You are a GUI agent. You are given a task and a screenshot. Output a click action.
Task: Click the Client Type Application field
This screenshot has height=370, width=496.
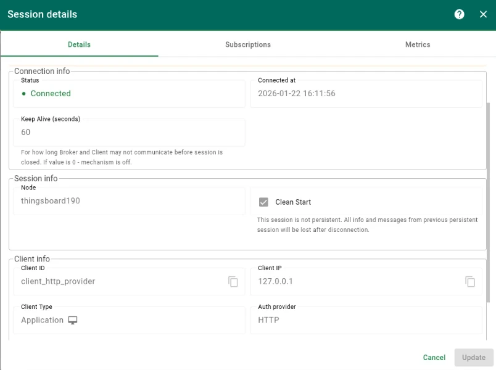click(129, 320)
